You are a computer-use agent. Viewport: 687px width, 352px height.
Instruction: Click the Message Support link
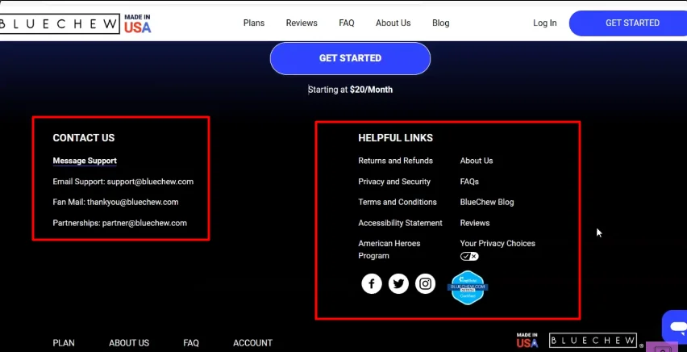85,161
